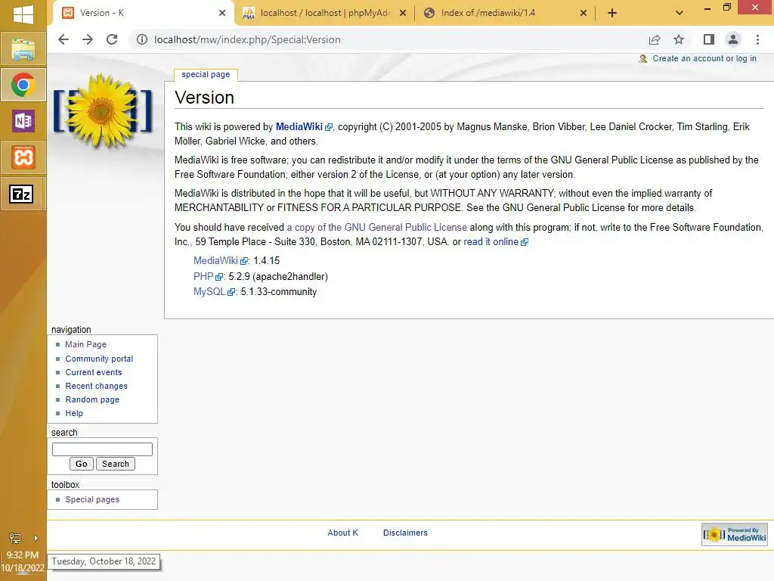The image size is (774, 581).
Task: Open the MySQL version link
Action: [209, 291]
